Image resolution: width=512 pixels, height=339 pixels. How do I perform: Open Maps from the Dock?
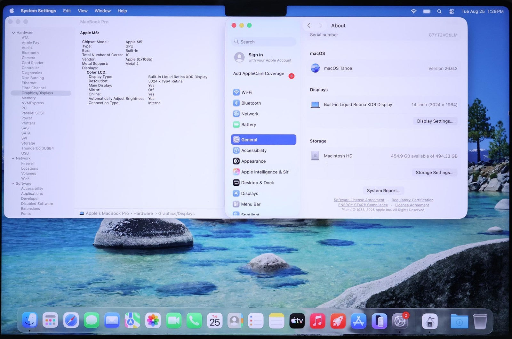coord(132,320)
